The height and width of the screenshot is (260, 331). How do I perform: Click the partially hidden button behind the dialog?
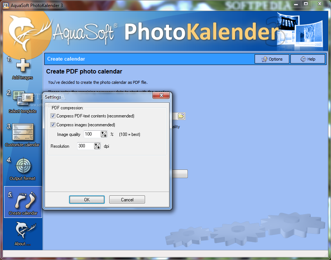click(180, 174)
